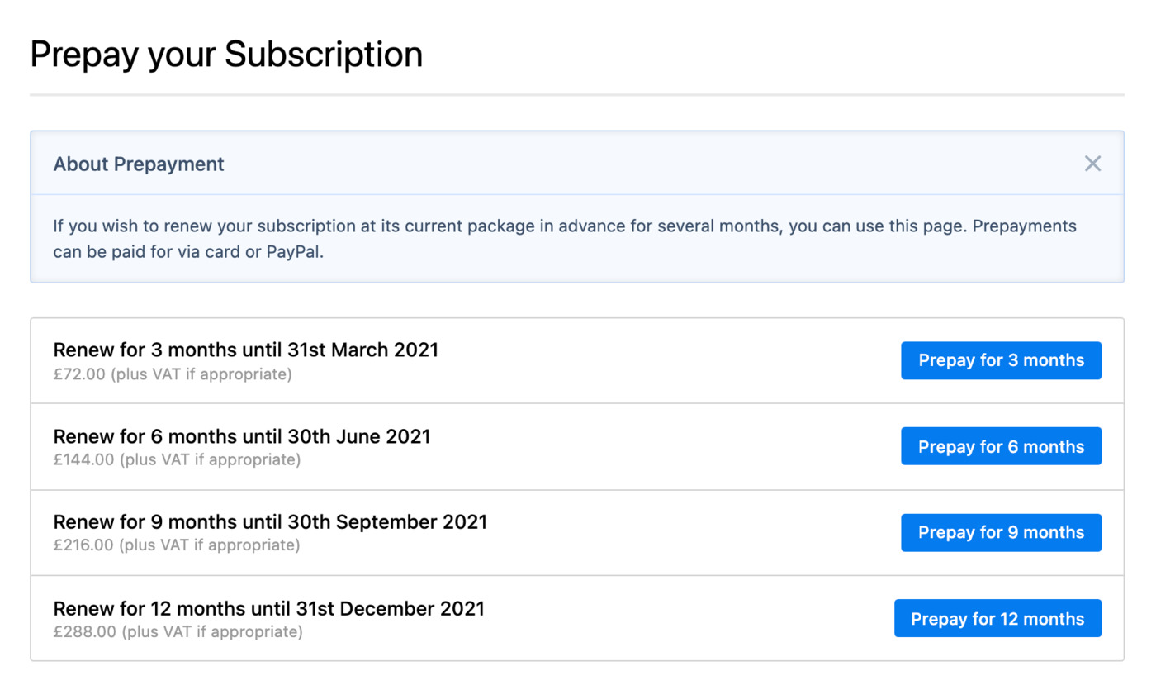Screen dimensions: 1156x690
Task: Select Renew for 12 months until 31st December title
Action: click(269, 608)
